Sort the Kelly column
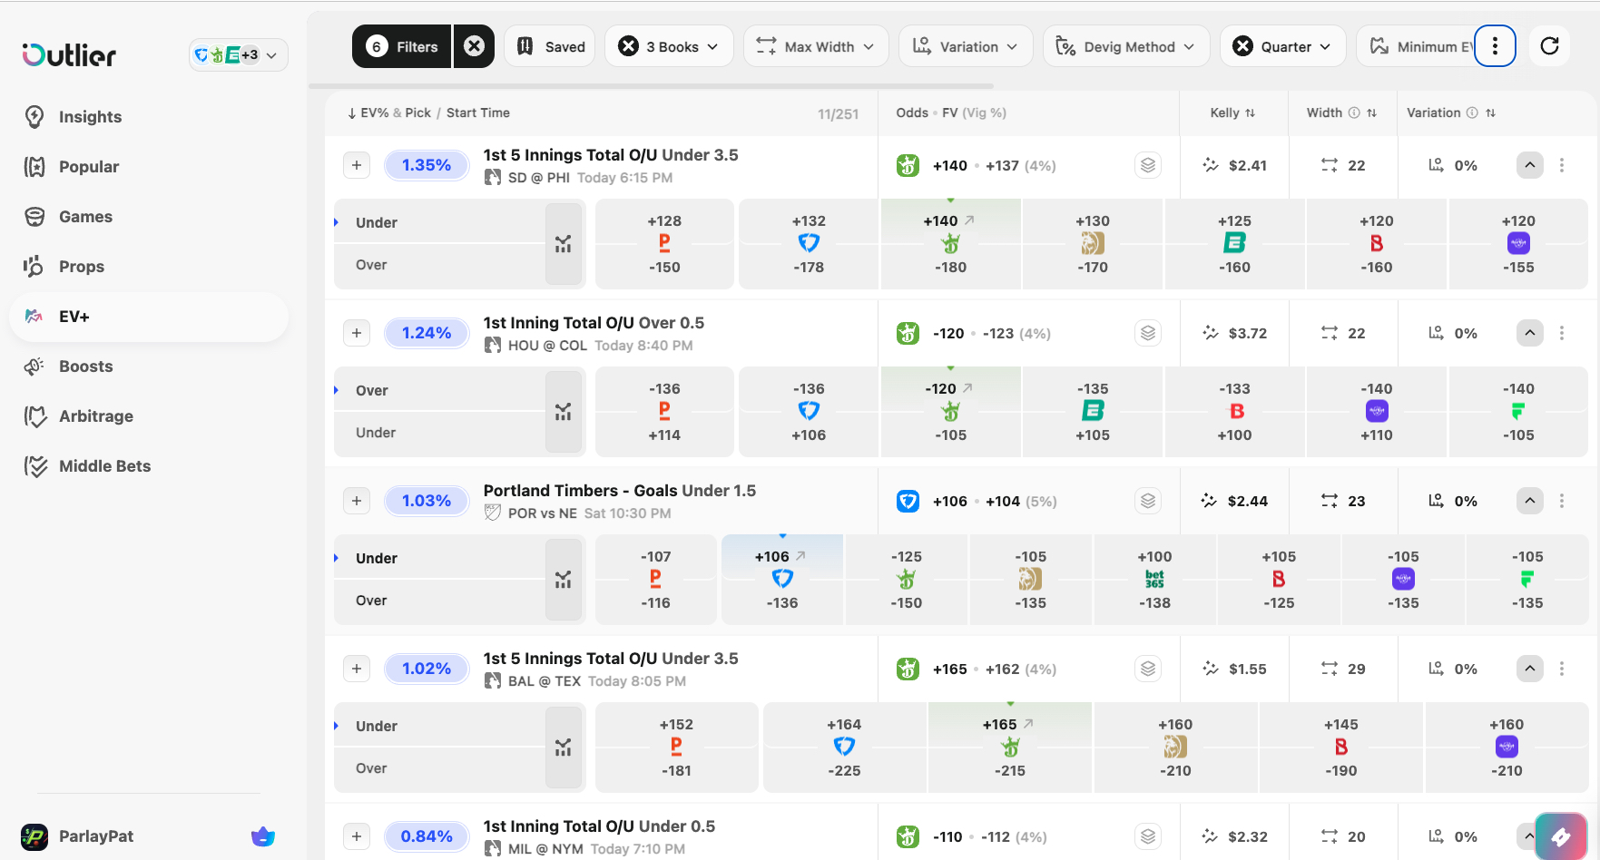Screen dimensions: 1600x860 coord(1232,112)
